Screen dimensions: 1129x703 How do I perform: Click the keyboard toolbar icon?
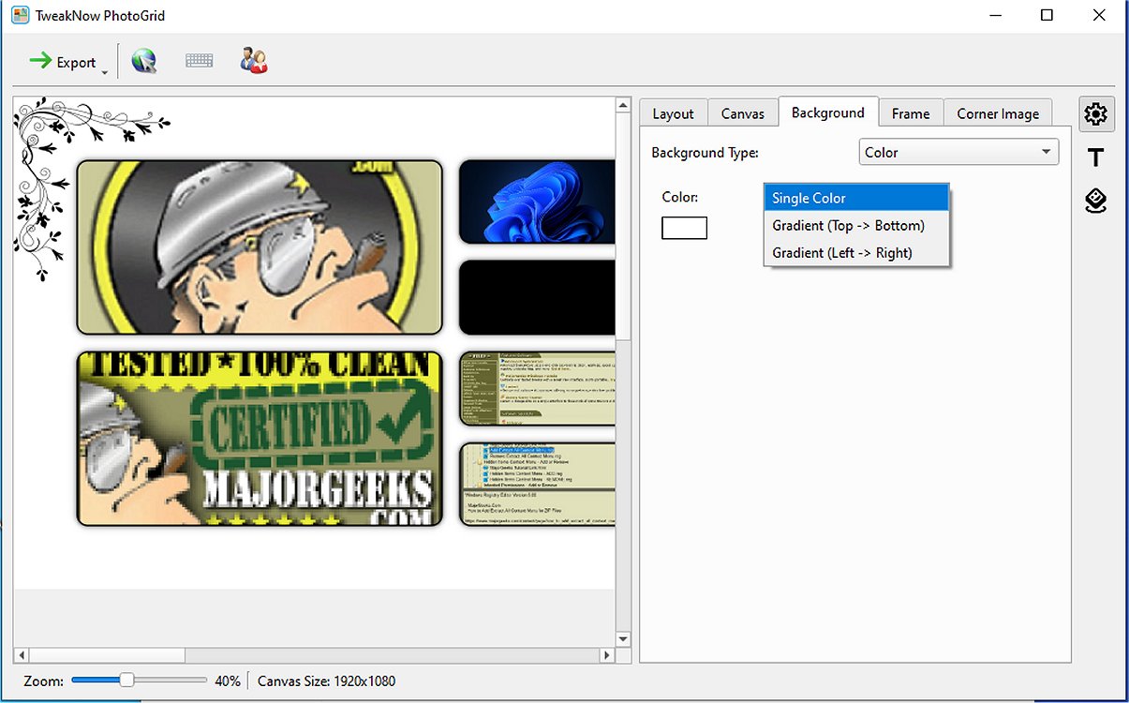pos(199,61)
